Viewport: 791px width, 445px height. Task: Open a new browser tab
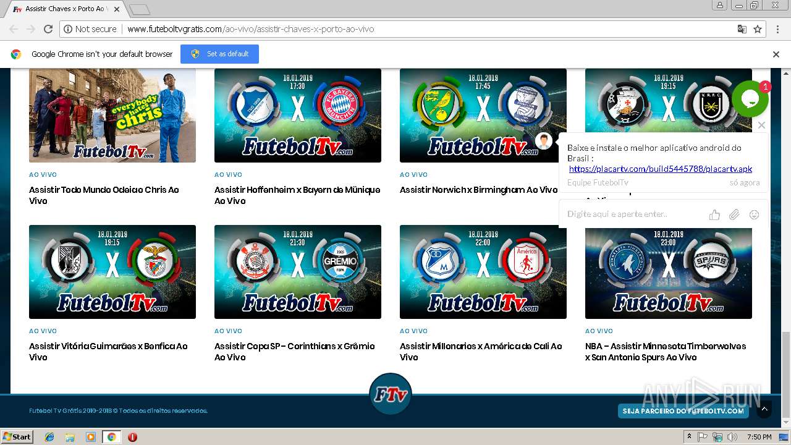140,9
